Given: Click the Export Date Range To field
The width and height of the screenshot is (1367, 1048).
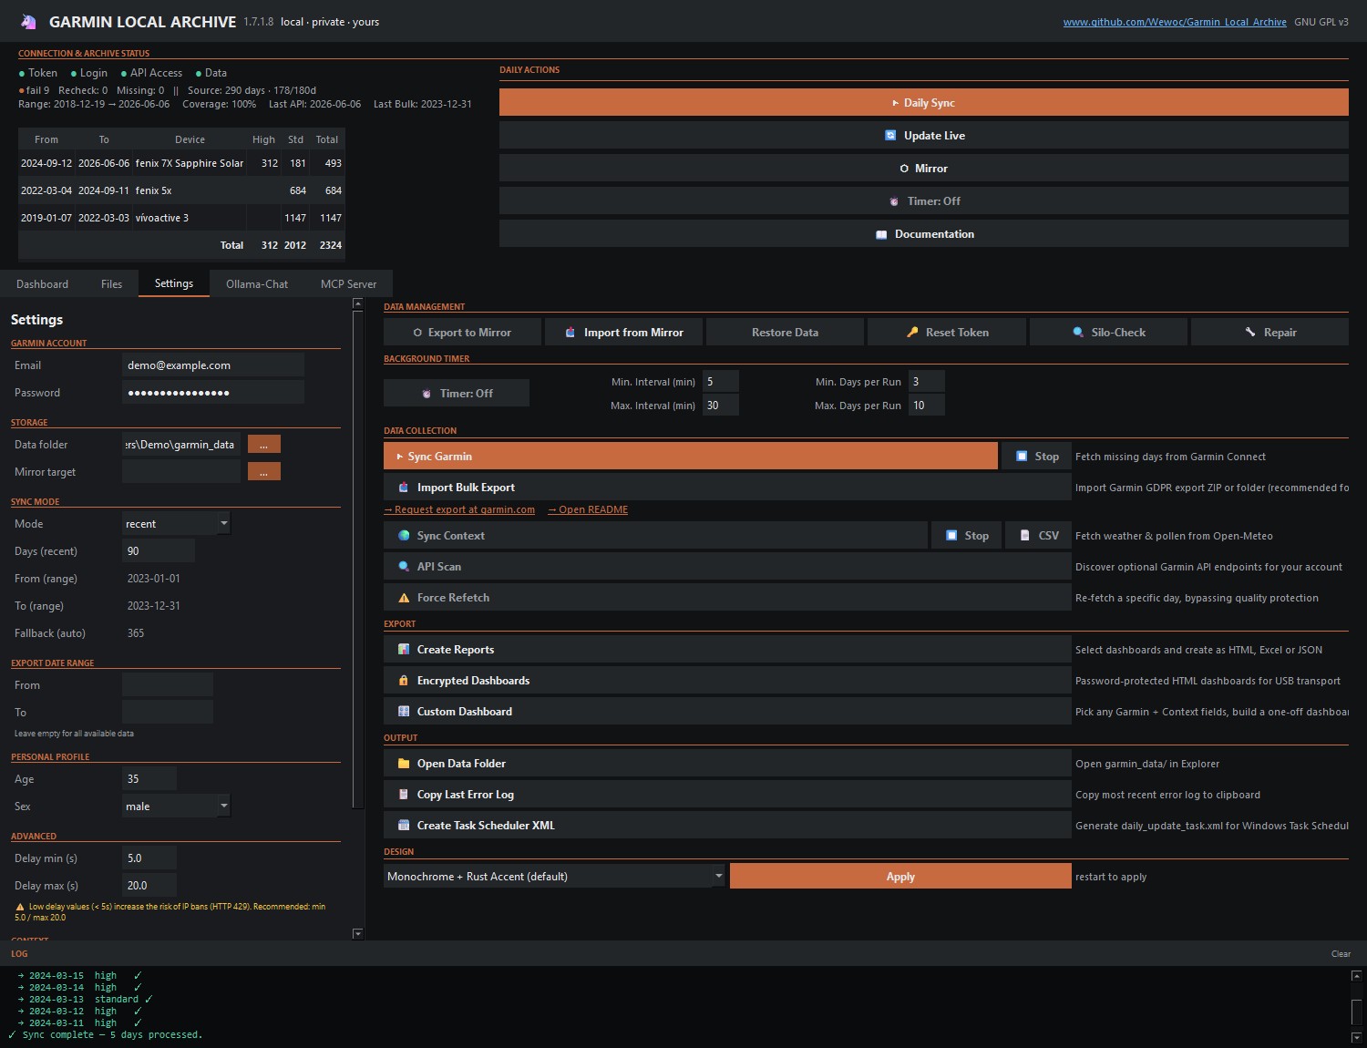Looking at the screenshot, I should click(167, 712).
